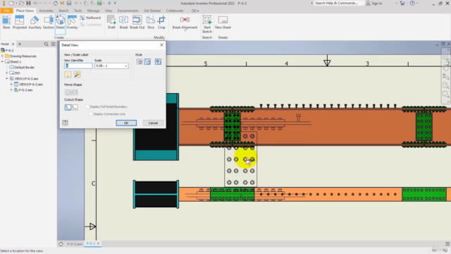Select the circular Fence Shape option
Image resolution: width=451 pixels, height=254 pixels.
pos(68,92)
